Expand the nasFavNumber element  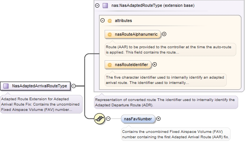coord(158,119)
